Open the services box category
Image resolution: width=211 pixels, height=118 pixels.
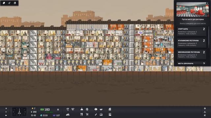96,109
